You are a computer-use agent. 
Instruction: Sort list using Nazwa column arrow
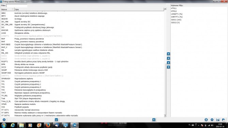pos(13,9)
